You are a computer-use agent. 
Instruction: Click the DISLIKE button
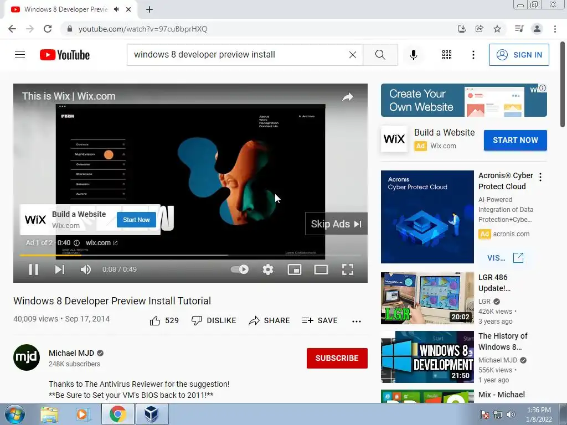click(214, 320)
